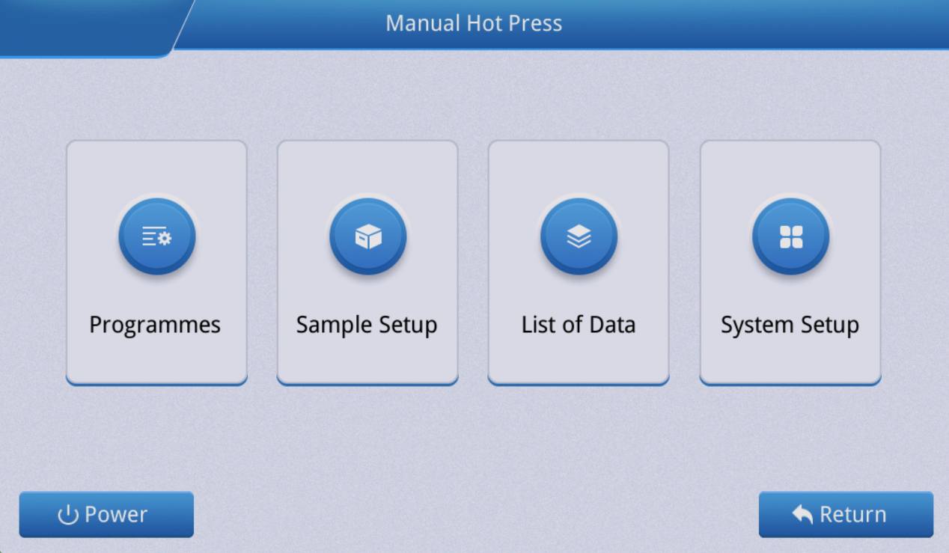Click the Sample Setup box icon
The height and width of the screenshot is (553, 949).
pos(367,237)
